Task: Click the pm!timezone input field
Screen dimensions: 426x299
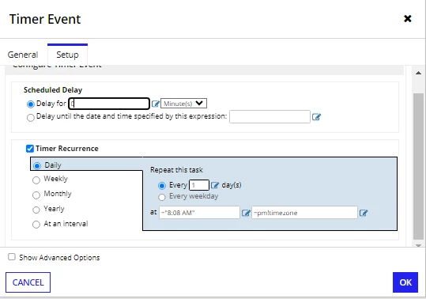Action: point(304,212)
